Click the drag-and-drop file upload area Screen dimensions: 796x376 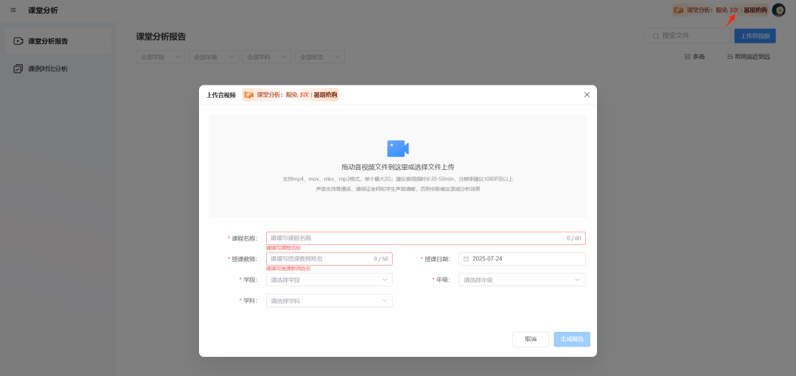[397, 166]
